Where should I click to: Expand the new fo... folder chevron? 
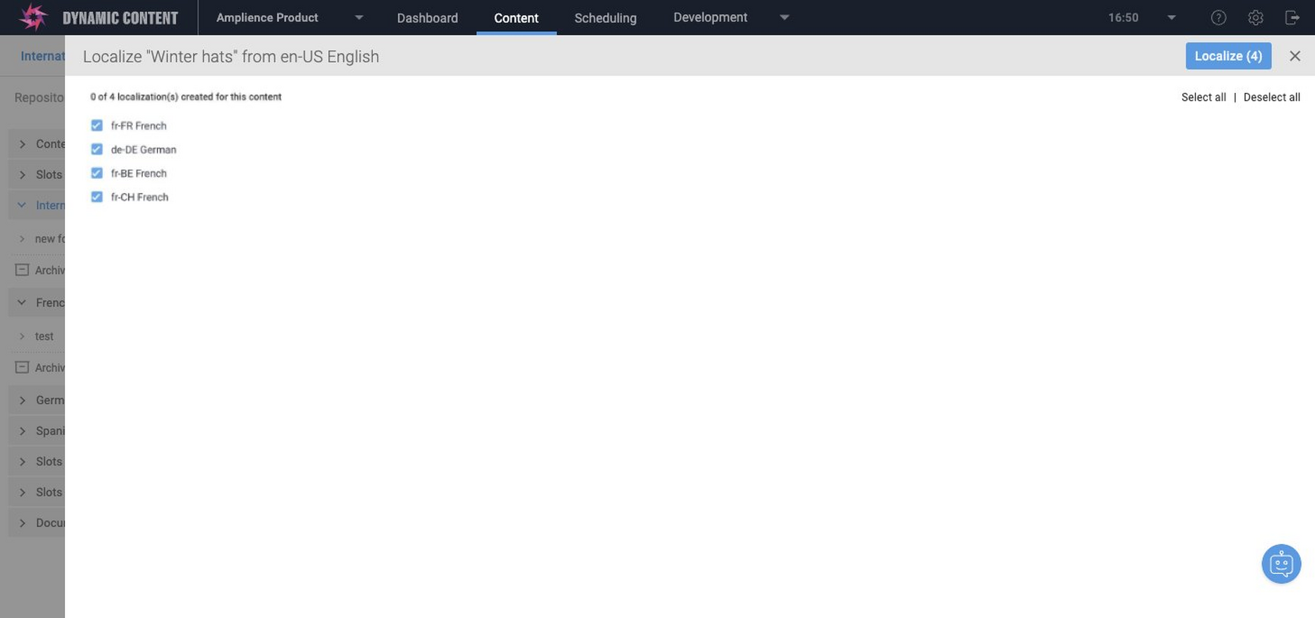(x=22, y=238)
